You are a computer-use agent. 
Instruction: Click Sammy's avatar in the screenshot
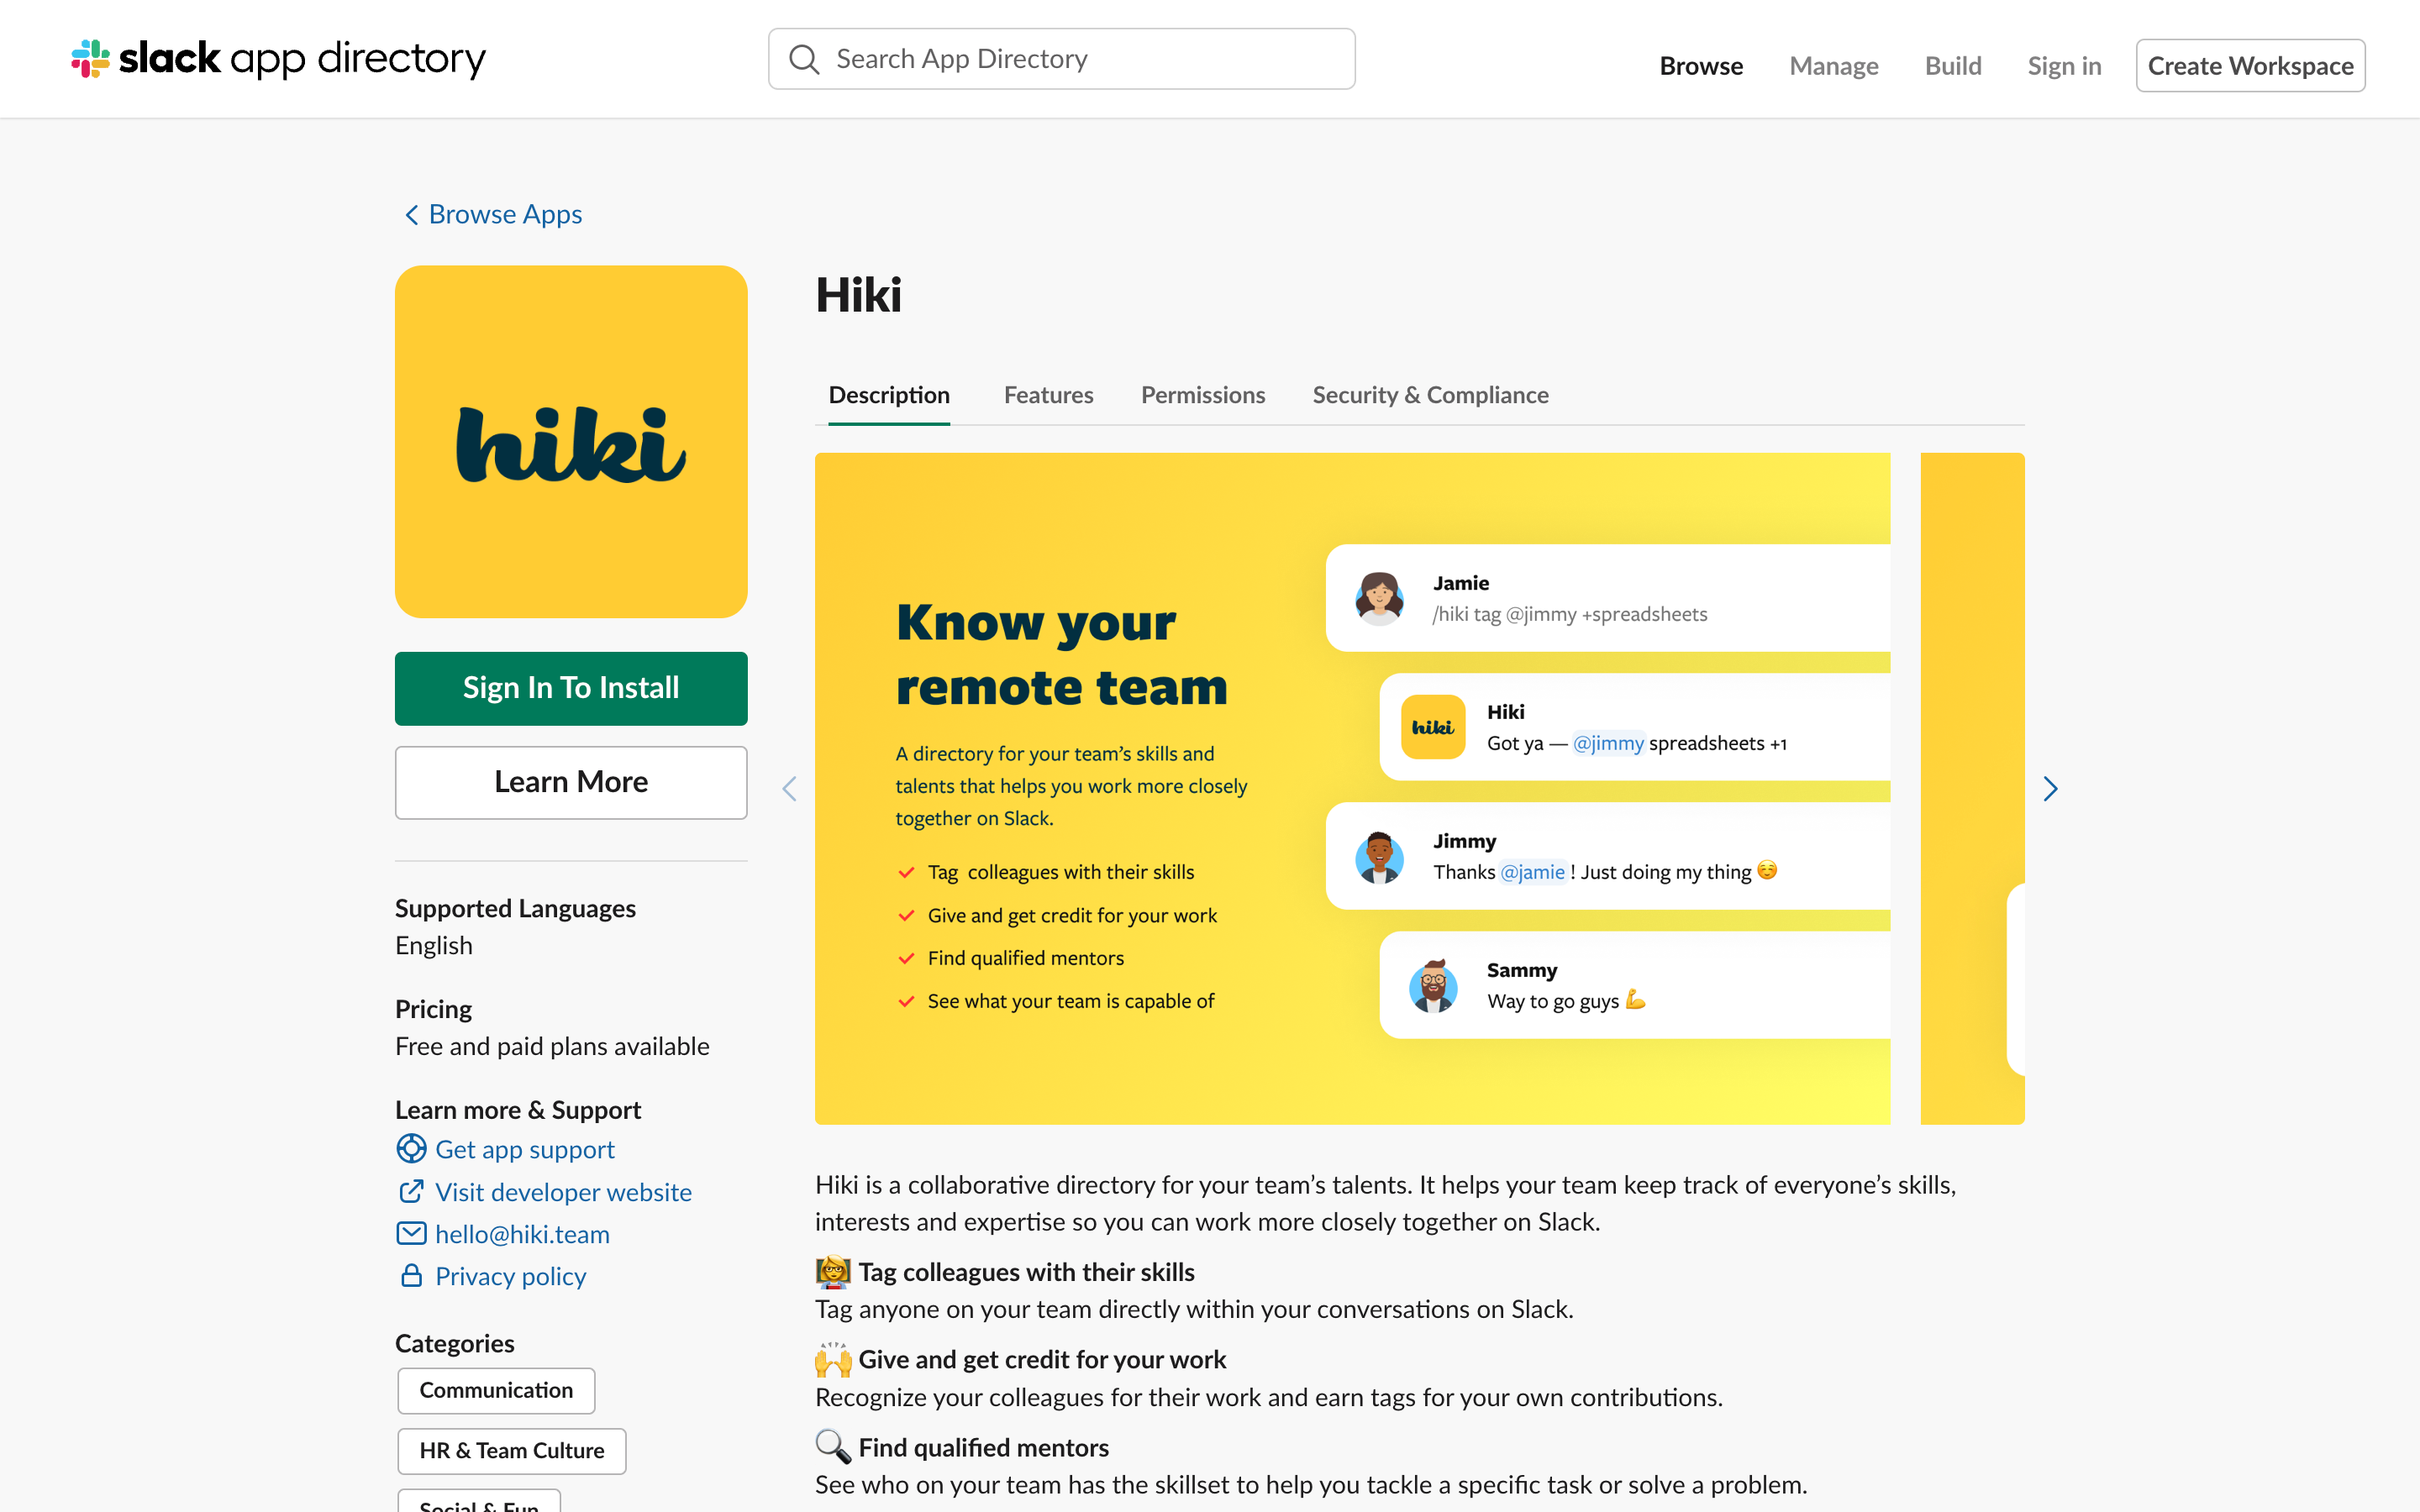1433,986
